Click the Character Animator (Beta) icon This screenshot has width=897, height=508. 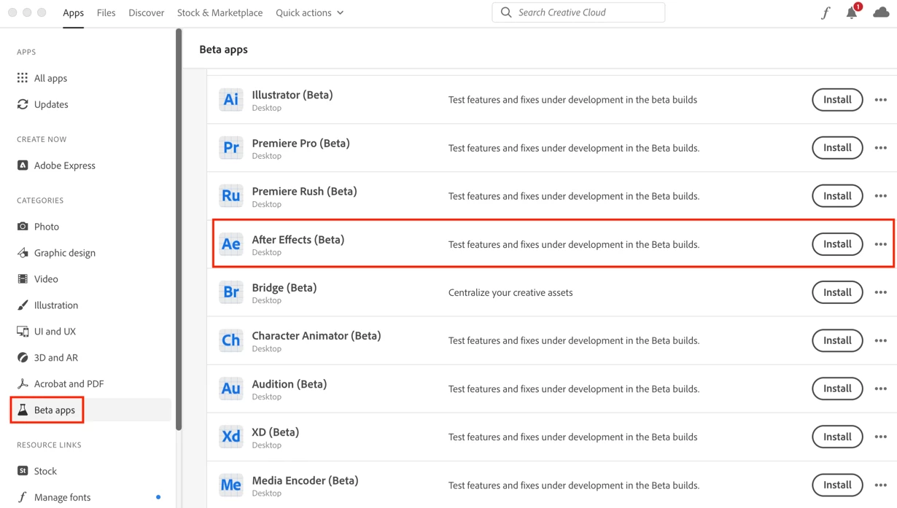231,340
